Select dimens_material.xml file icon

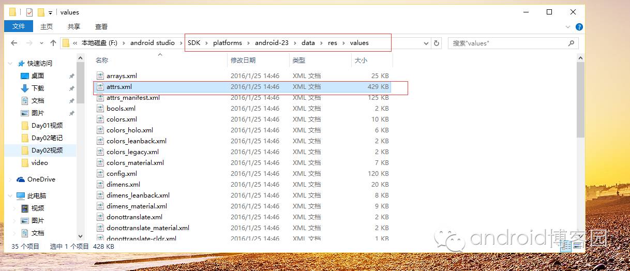tap(100, 206)
